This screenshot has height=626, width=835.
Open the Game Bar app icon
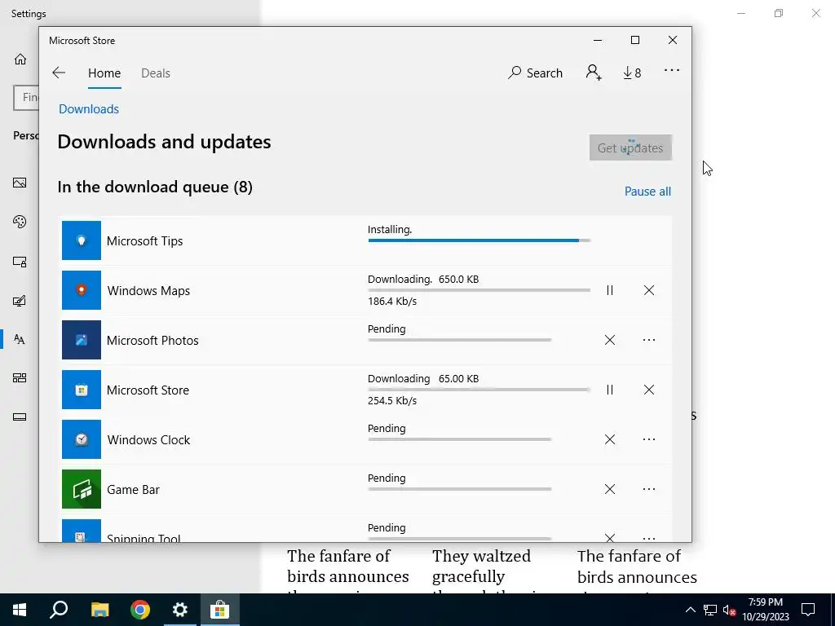pos(82,489)
